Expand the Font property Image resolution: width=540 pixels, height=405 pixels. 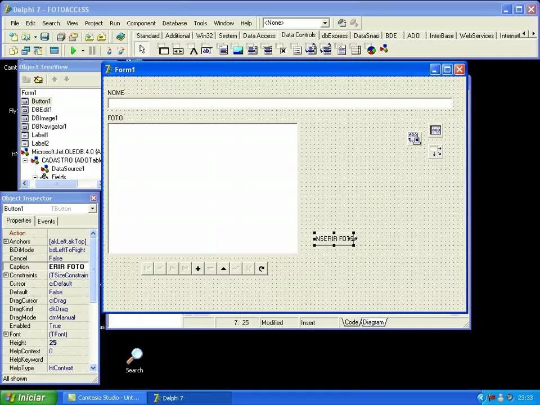(x=6, y=334)
